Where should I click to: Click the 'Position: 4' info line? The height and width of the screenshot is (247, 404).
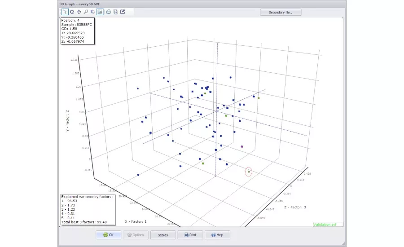70,20
